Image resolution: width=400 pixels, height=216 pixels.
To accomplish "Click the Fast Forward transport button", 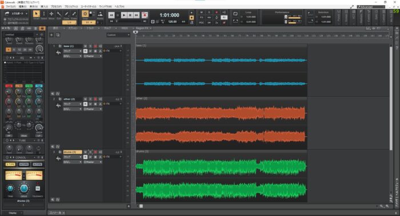I will click(x=137, y=15).
